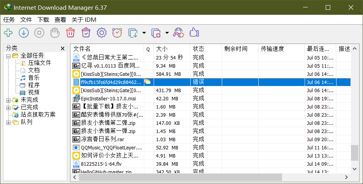This screenshot has height=184, width=363.
Task: Select 文档 category
Action: (34, 70)
